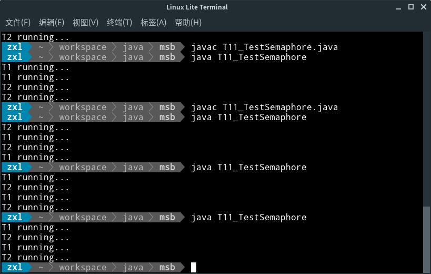This screenshot has height=274, width=431.
Task: Open the 帮助(H) menu
Action: 188,23
